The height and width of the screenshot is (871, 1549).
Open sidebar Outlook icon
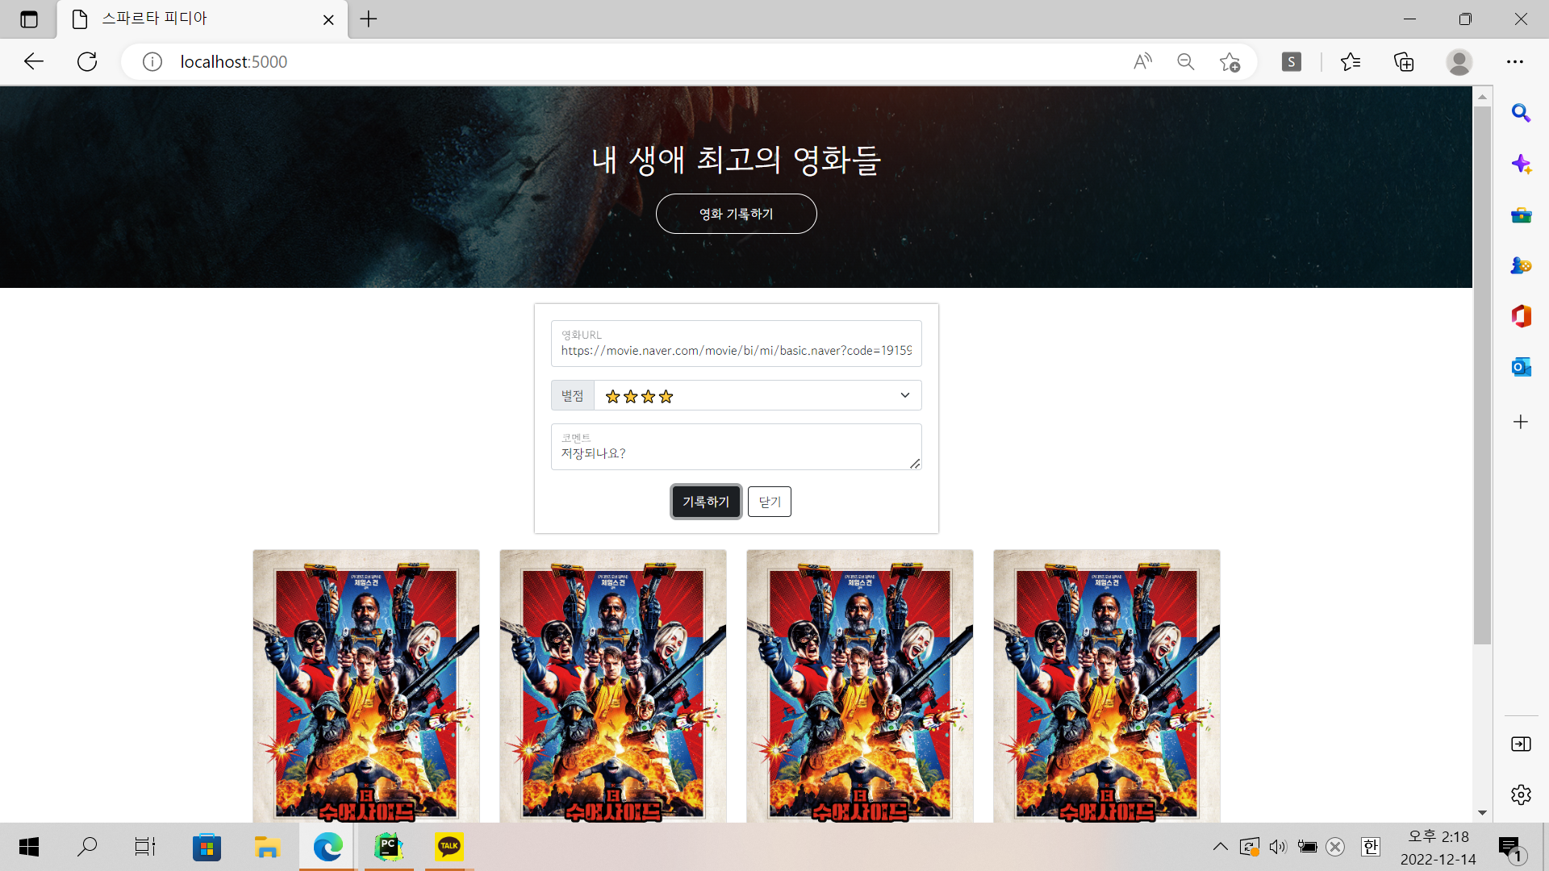pos(1521,367)
